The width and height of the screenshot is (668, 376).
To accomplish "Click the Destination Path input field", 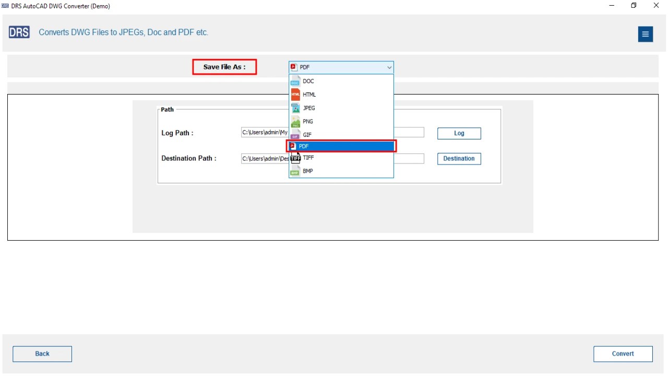I will click(332, 159).
